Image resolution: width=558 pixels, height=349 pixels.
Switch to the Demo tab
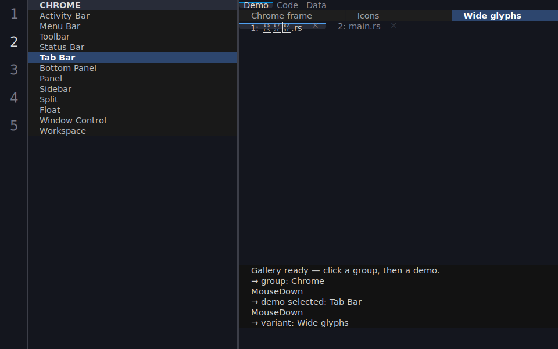pyautogui.click(x=256, y=5)
